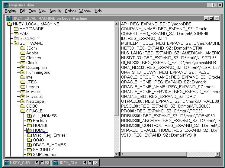The height and width of the screenshot is (168, 225).
Task: Click the HKEY_LOCAL_MACHINE root folder icon
Action: (9, 24)
